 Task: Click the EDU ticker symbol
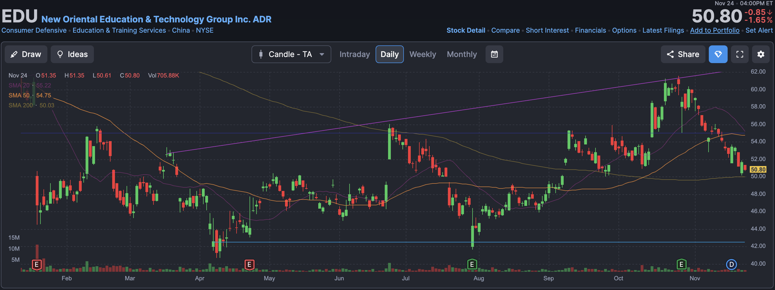pos(20,16)
